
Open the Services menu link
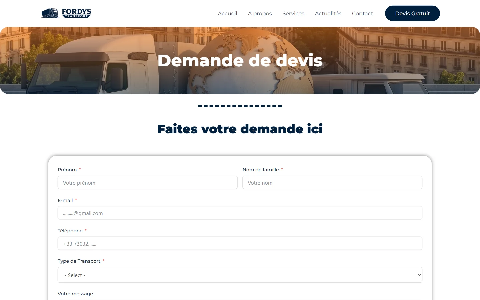coord(293,14)
